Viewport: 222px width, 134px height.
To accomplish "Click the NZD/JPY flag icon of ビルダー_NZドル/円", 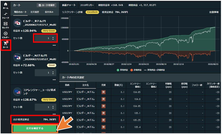I will coord(17,57).
